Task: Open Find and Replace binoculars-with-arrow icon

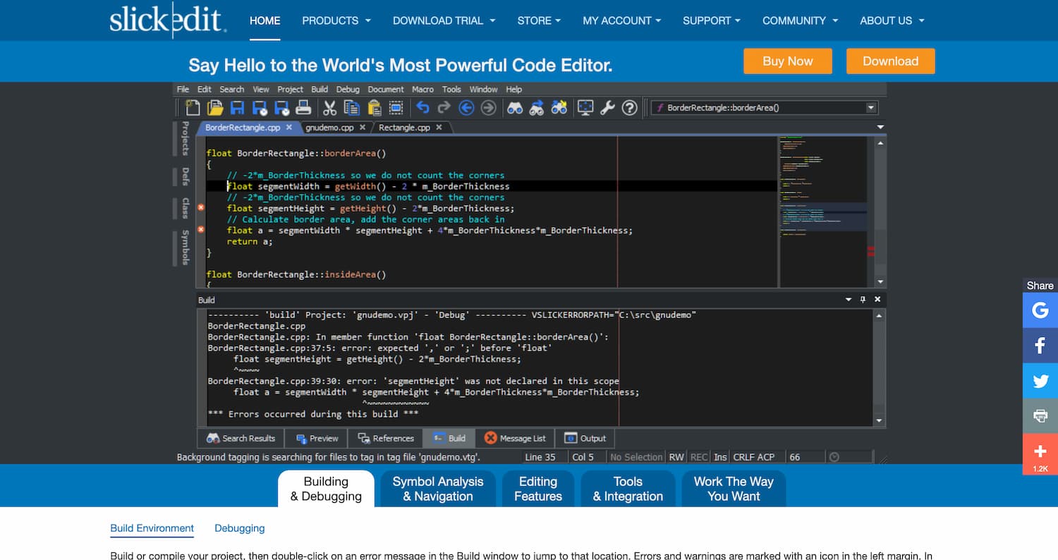Action: pos(537,107)
